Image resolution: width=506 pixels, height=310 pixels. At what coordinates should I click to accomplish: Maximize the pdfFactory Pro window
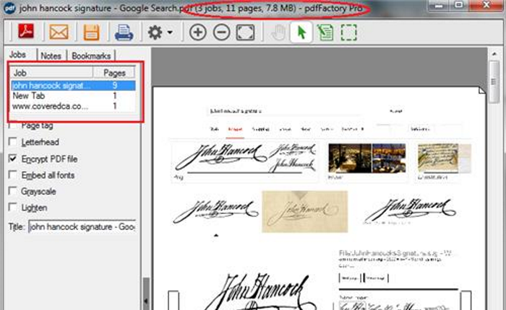click(459, 5)
